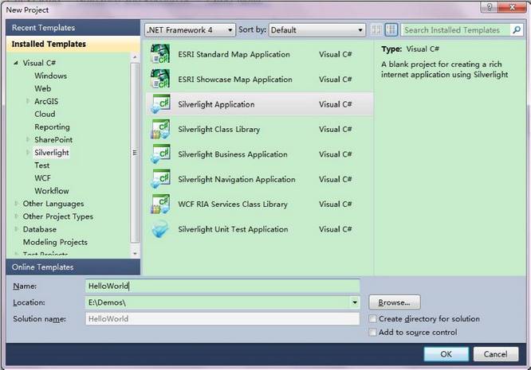
Task: Select the Cloud category
Action: [x=45, y=114]
